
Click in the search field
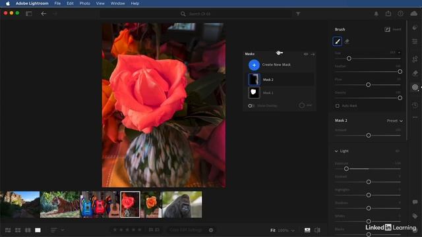[196, 14]
